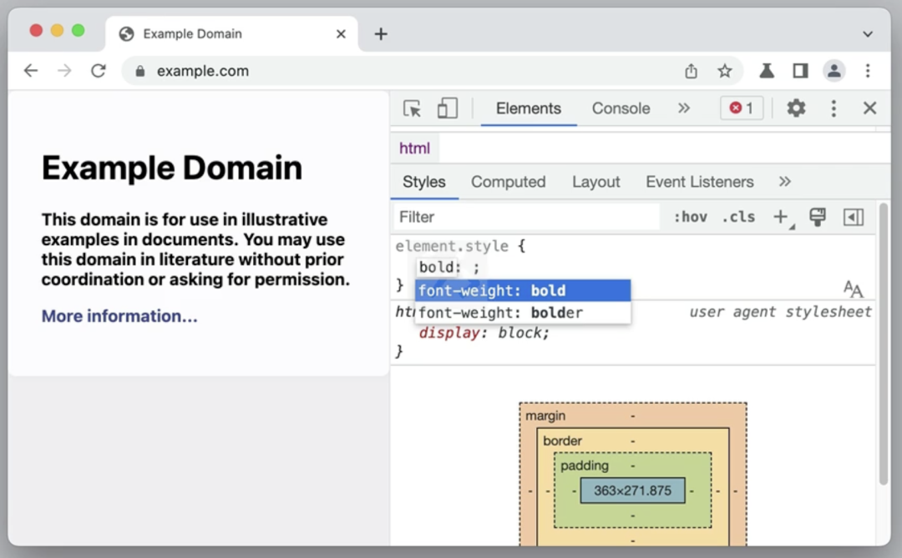The width and height of the screenshot is (902, 558).
Task: Toggle the device toolbar icon
Action: (447, 108)
